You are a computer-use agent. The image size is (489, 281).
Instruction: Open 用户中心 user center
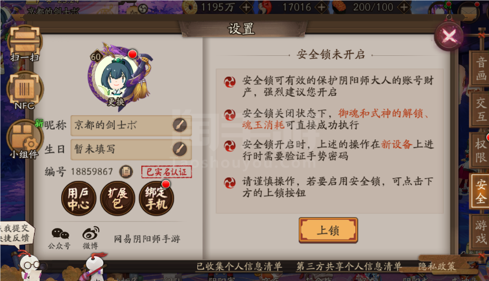click(x=78, y=199)
